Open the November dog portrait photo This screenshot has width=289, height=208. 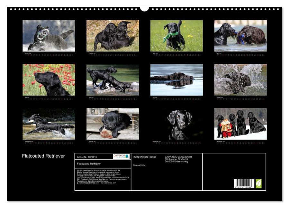(x=176, y=124)
